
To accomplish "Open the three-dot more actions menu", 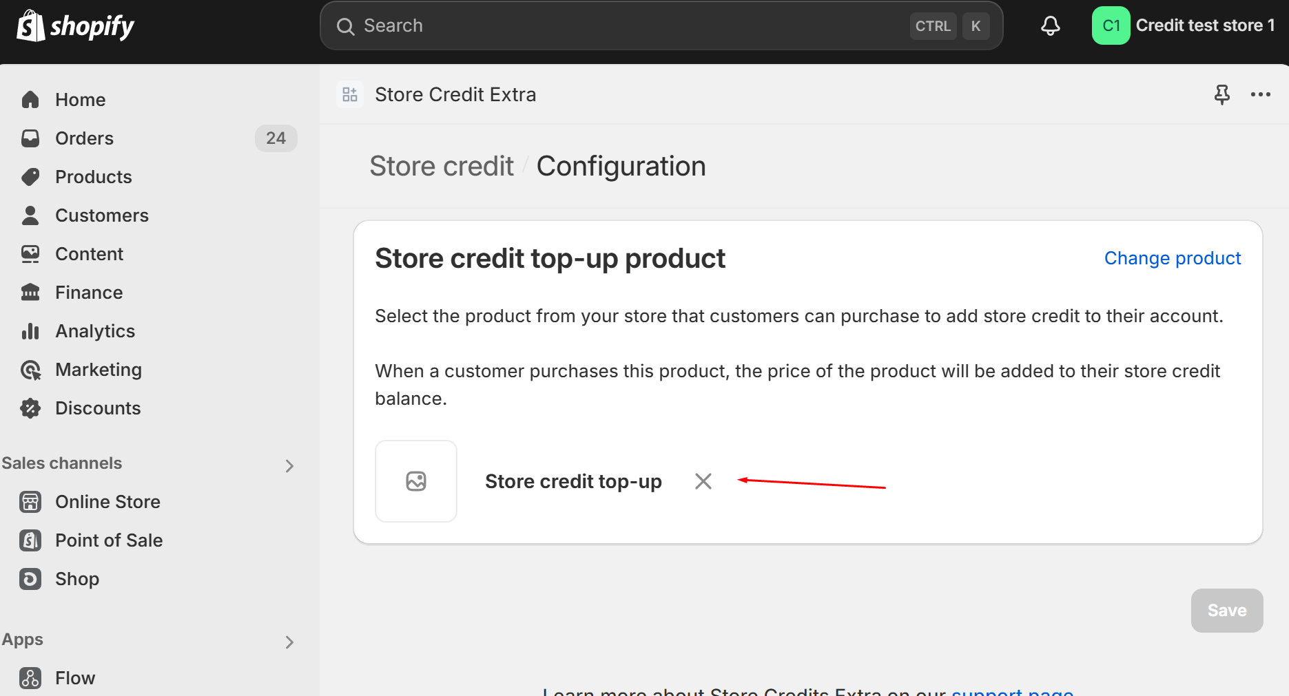I will click(1260, 94).
